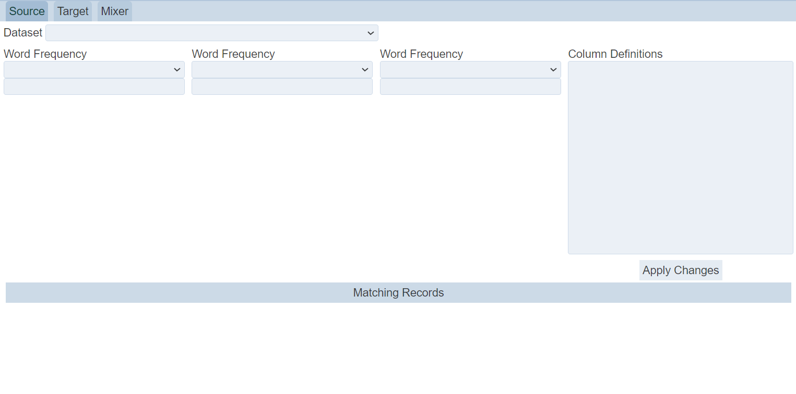
Task: Select the Mixer tab
Action: point(114,11)
